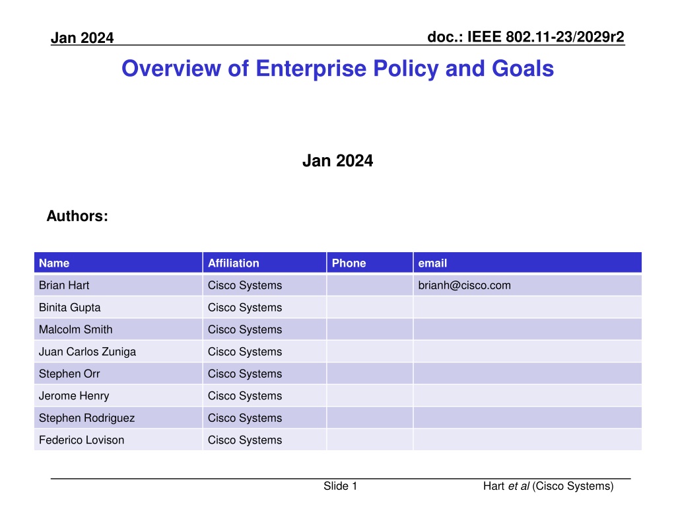Viewport: 676px width, 507px height.
Task: Select the slide title Overview of Enterprise Policy and Goals
Action: pyautogui.click(x=337, y=69)
